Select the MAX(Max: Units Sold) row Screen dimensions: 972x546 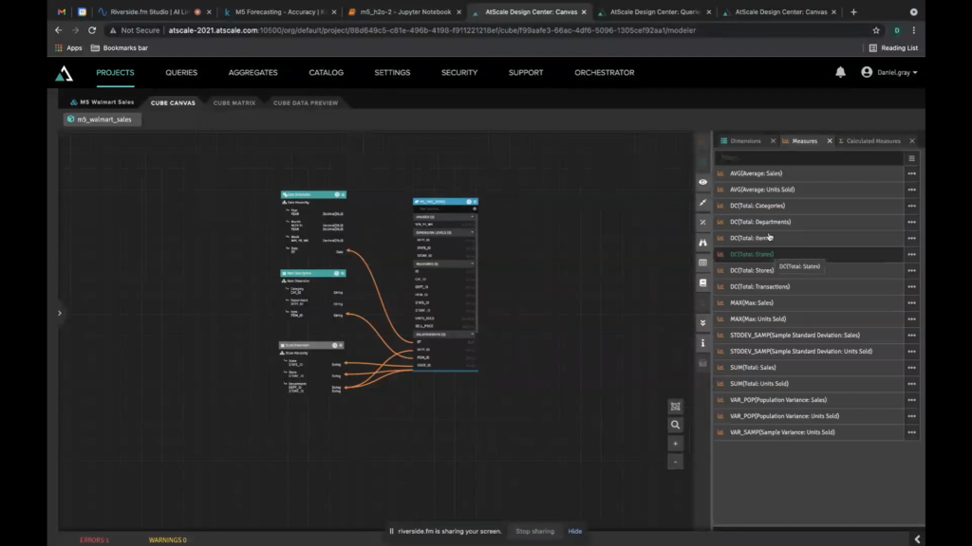pyautogui.click(x=810, y=318)
